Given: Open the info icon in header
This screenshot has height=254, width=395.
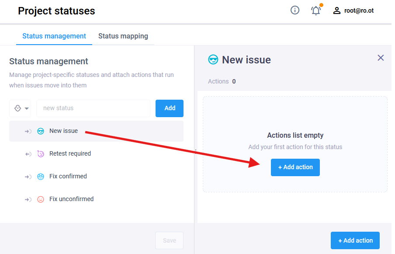Looking at the screenshot, I should [295, 10].
